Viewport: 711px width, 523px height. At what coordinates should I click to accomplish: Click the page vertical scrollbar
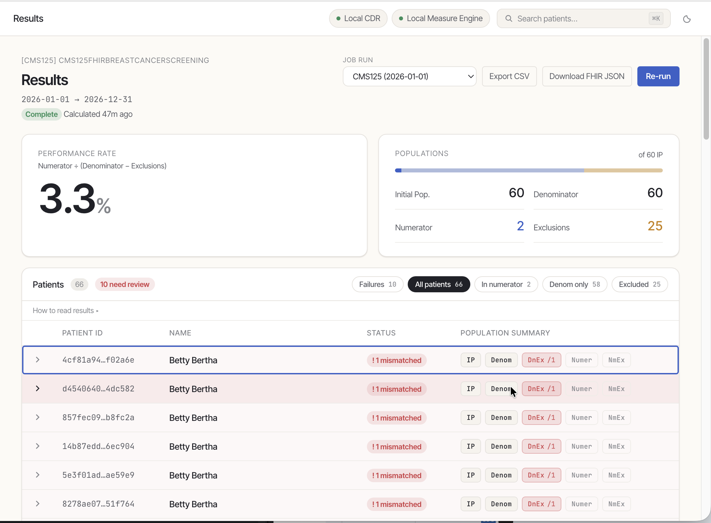[706, 89]
